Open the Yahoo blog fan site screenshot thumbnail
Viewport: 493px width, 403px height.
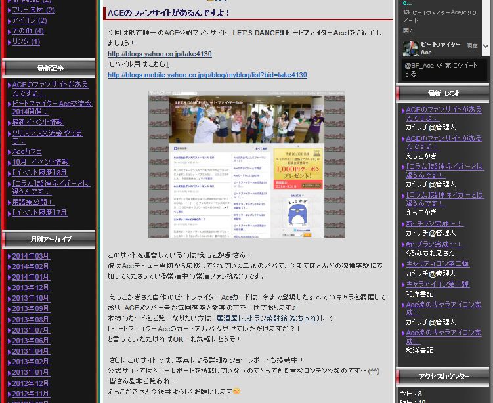click(x=246, y=164)
